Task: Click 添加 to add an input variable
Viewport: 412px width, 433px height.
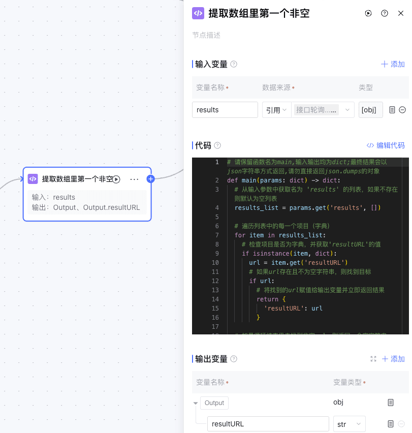Action: coord(393,64)
